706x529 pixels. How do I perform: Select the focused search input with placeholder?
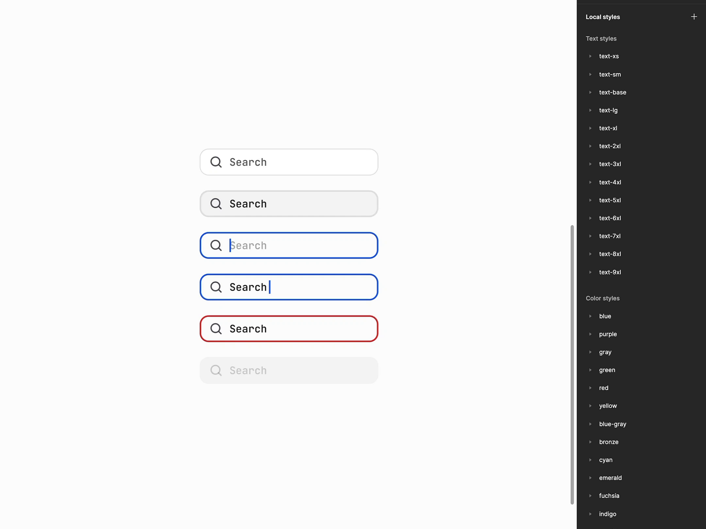(289, 246)
